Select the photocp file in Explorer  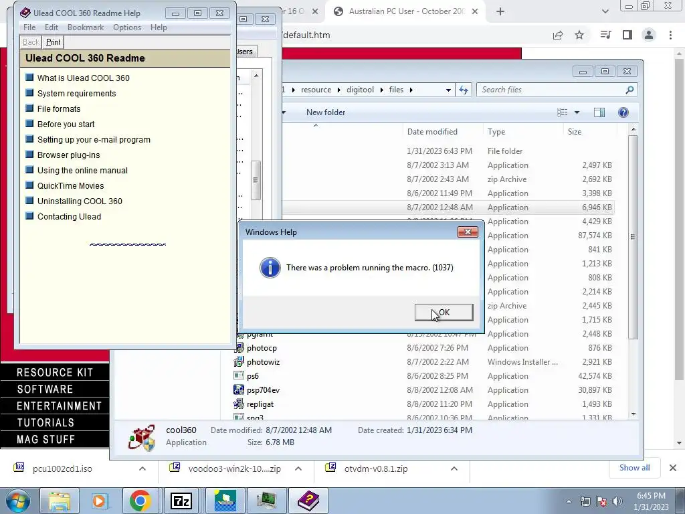point(262,348)
